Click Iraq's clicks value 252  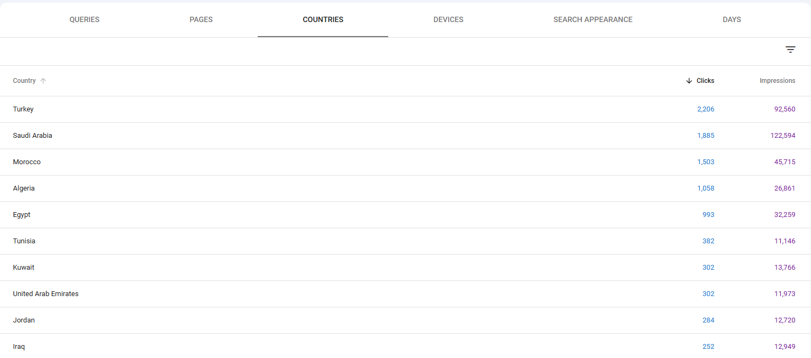[708, 347]
